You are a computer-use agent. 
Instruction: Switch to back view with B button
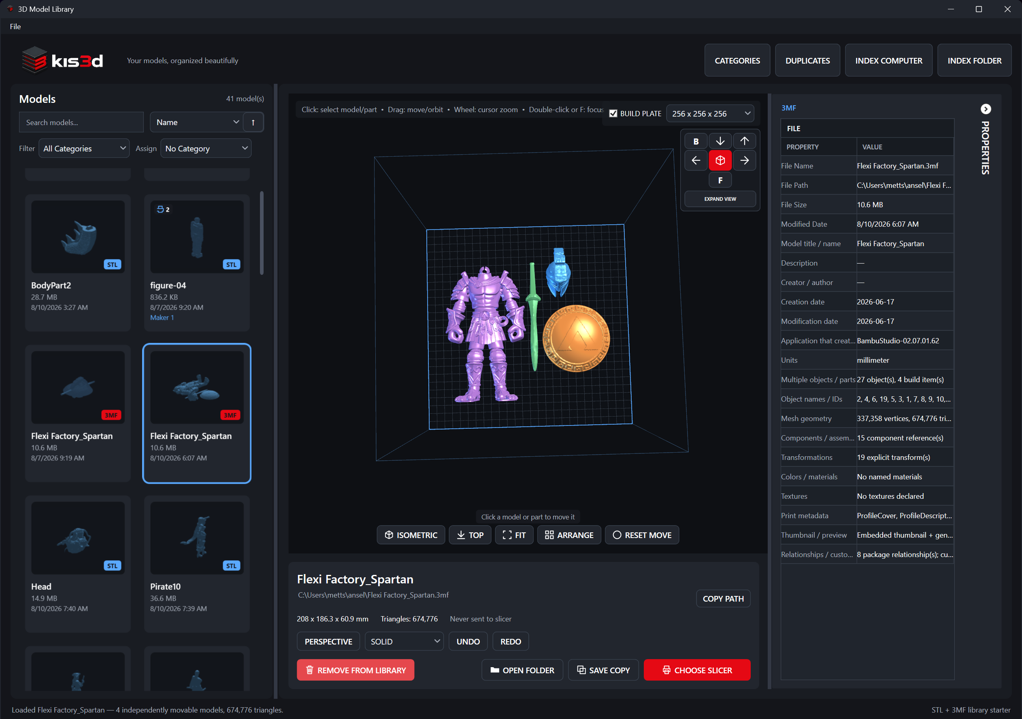[x=696, y=141]
